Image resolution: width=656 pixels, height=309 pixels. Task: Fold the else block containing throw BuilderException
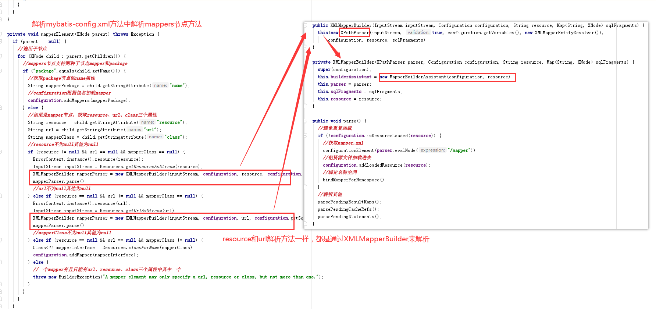[1, 262]
